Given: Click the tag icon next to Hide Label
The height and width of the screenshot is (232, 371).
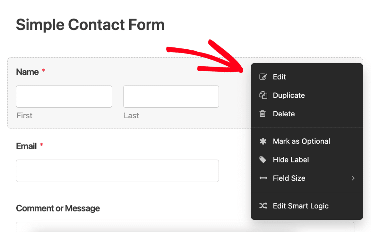Looking at the screenshot, I should (263, 159).
